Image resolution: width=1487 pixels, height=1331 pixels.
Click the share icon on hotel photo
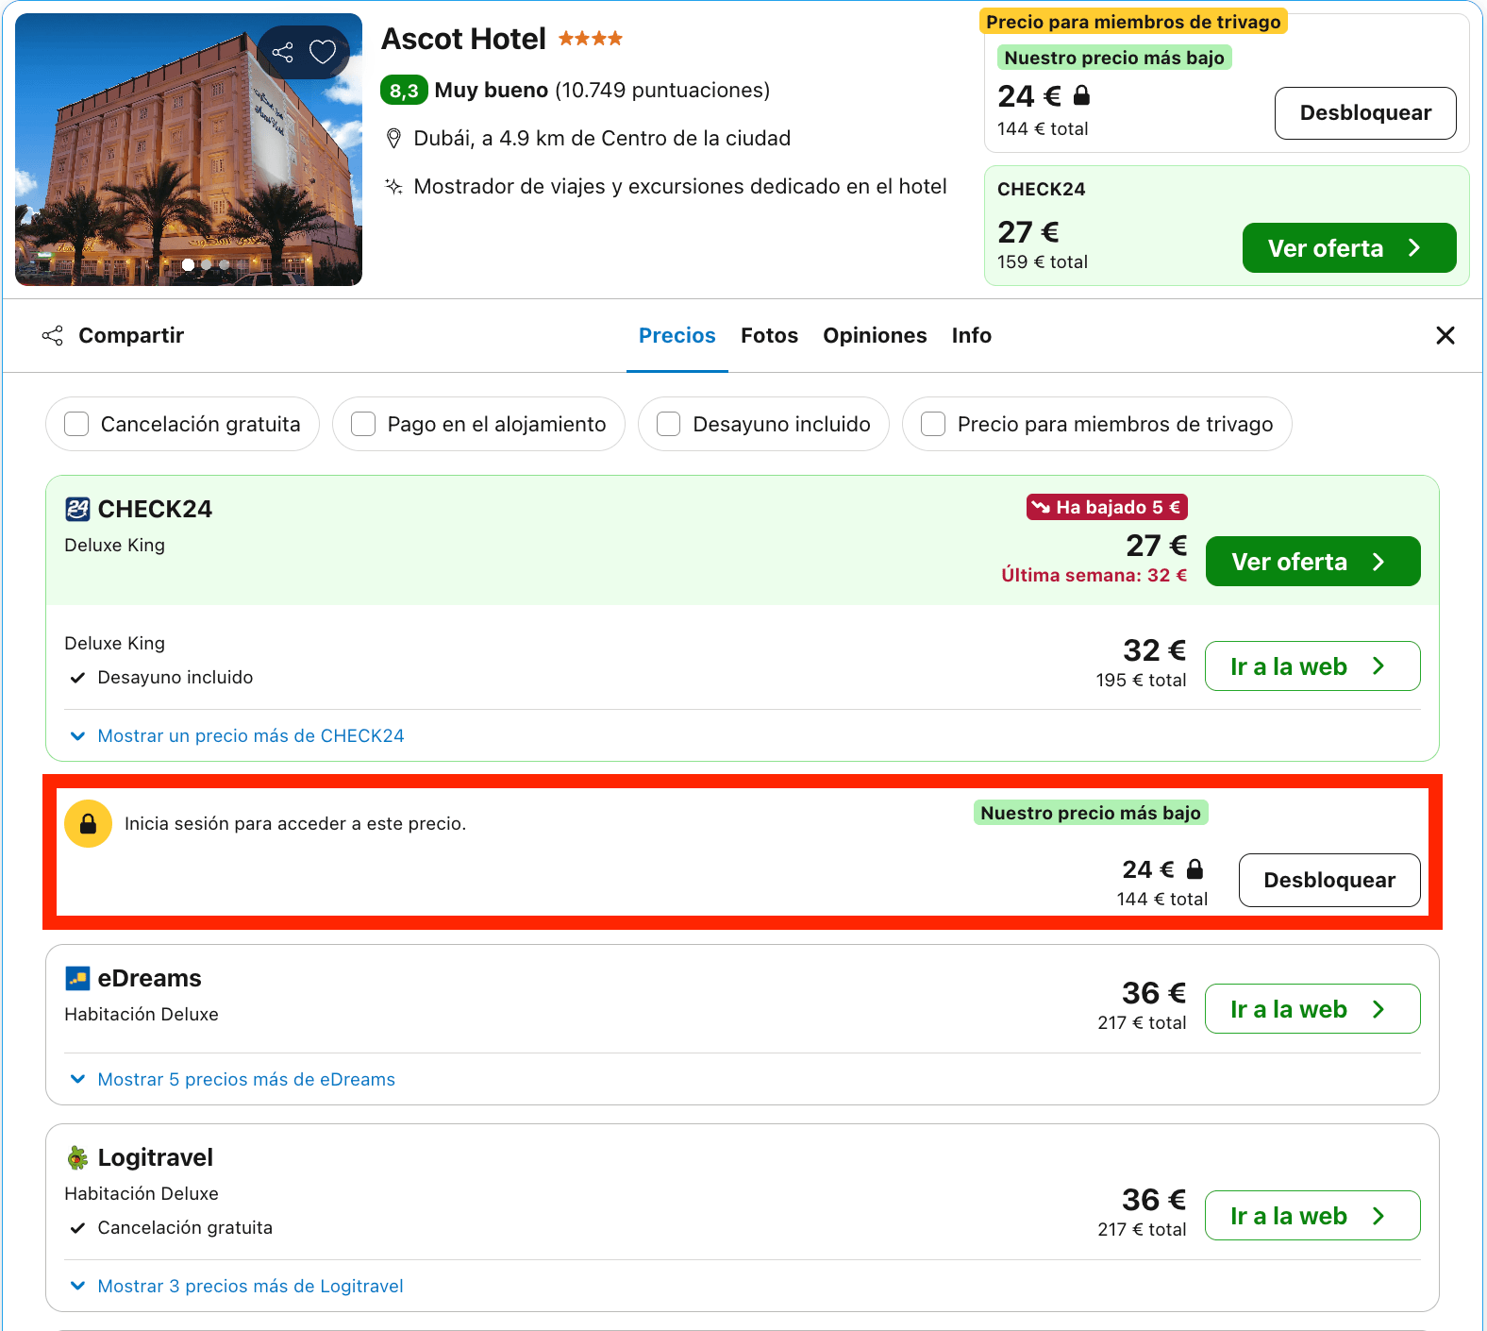282,52
